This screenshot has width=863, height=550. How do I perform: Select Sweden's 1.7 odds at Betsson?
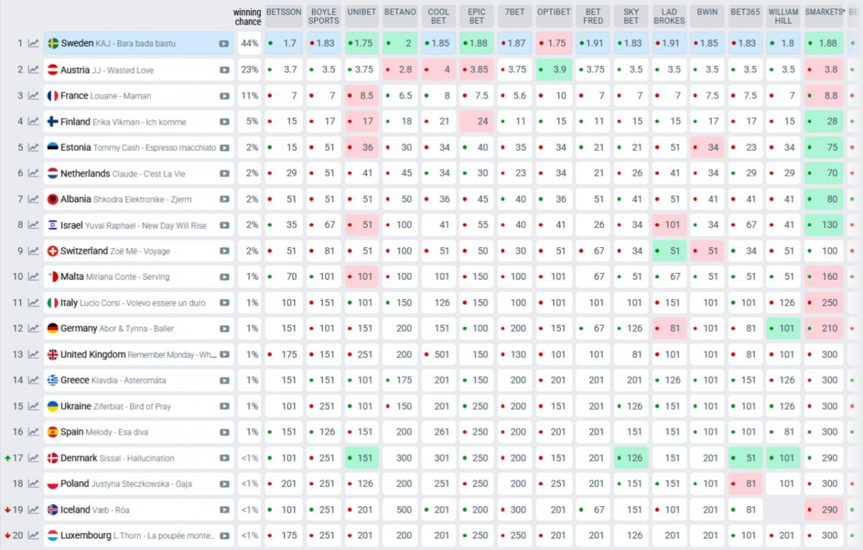[x=283, y=43]
